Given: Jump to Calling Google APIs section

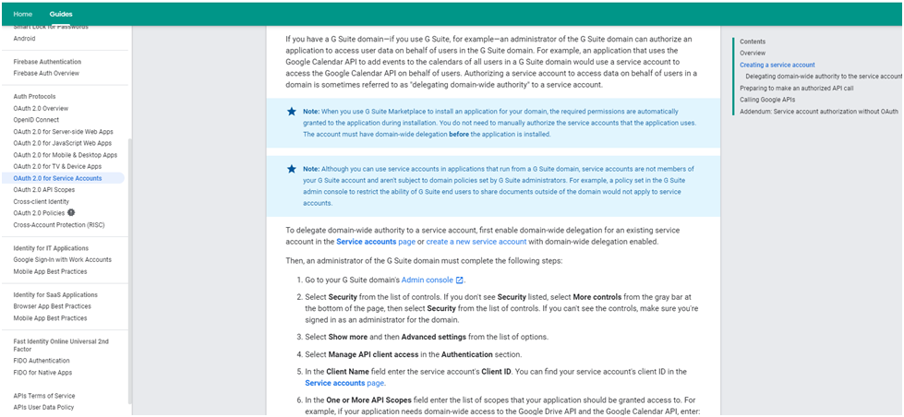Looking at the screenshot, I should (767, 100).
